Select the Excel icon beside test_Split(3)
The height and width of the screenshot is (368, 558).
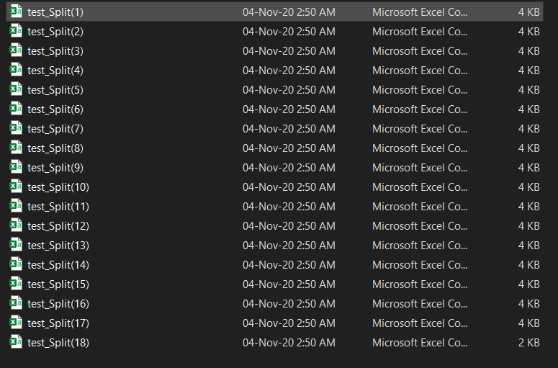[x=16, y=50]
